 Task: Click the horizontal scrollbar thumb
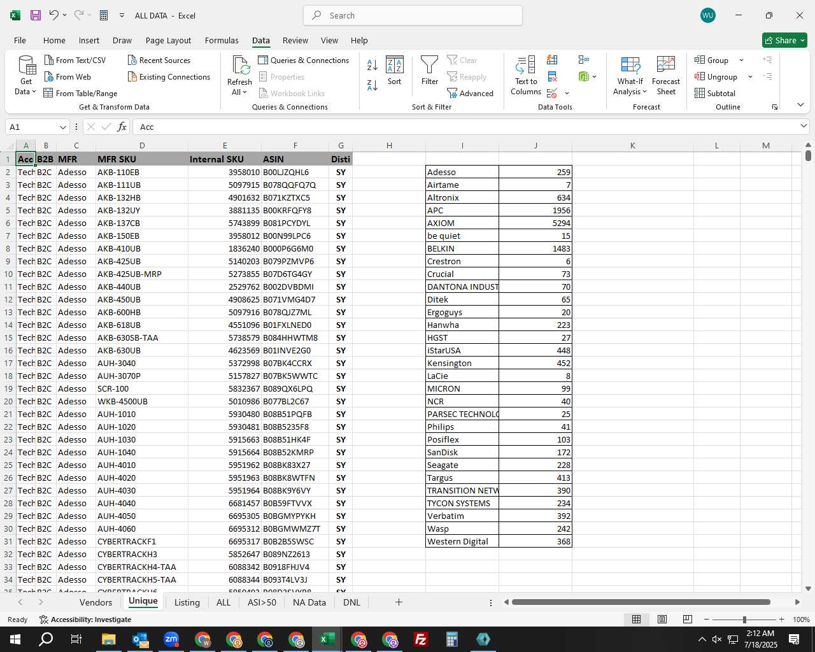pos(641,602)
